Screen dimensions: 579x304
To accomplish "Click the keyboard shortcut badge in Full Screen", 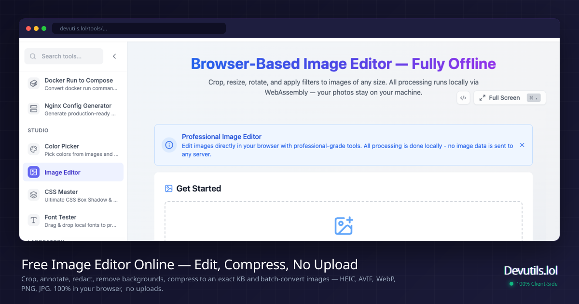I will (x=534, y=97).
